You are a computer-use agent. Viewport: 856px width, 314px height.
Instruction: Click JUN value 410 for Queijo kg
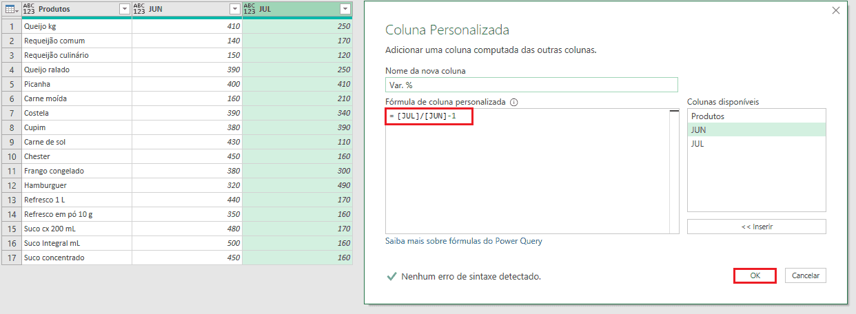coord(187,26)
